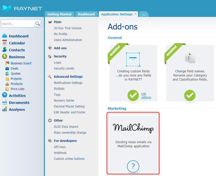Open the MailChimp question mark help button

[133, 166]
